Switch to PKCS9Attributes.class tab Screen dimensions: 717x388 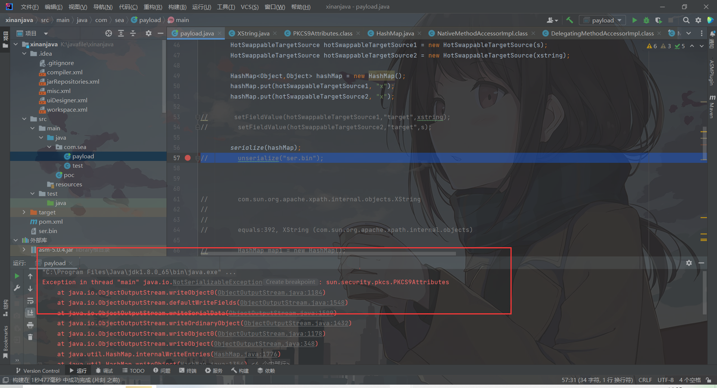click(x=322, y=33)
